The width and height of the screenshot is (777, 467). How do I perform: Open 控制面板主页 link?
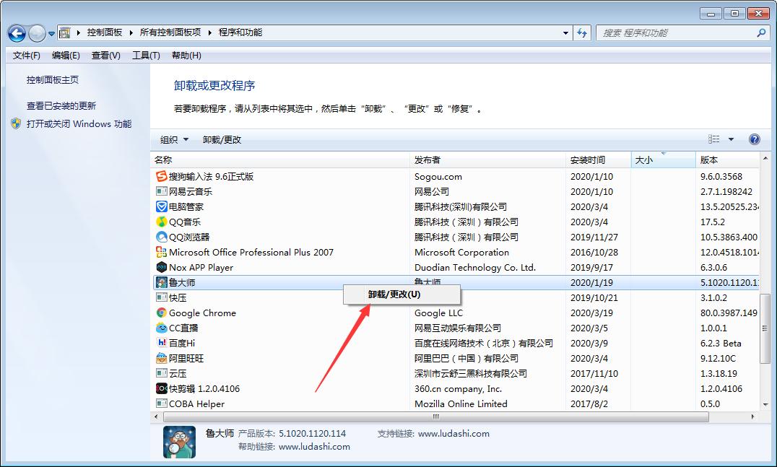tap(53, 79)
